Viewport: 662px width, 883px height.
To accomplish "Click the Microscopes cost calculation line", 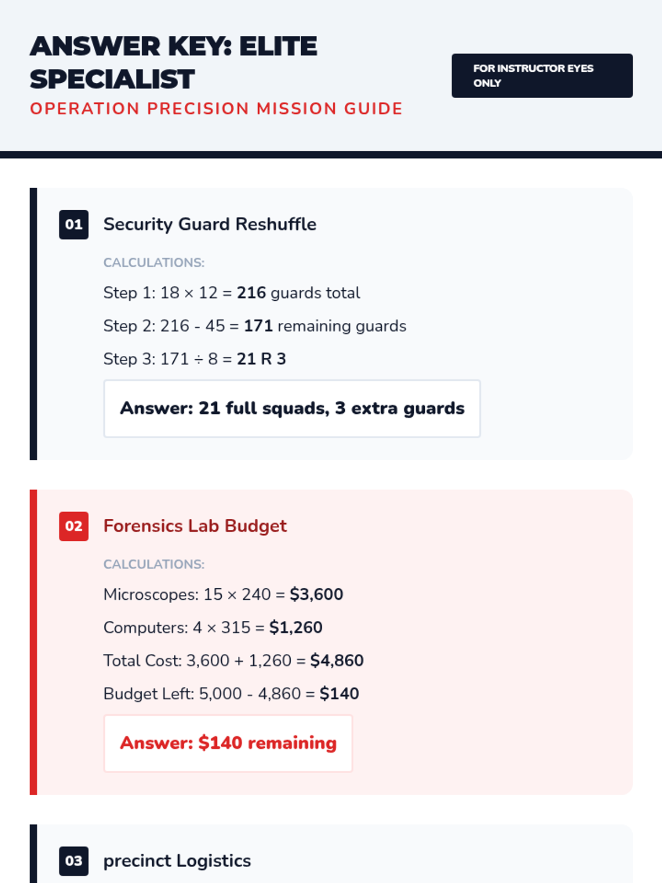I will (223, 594).
